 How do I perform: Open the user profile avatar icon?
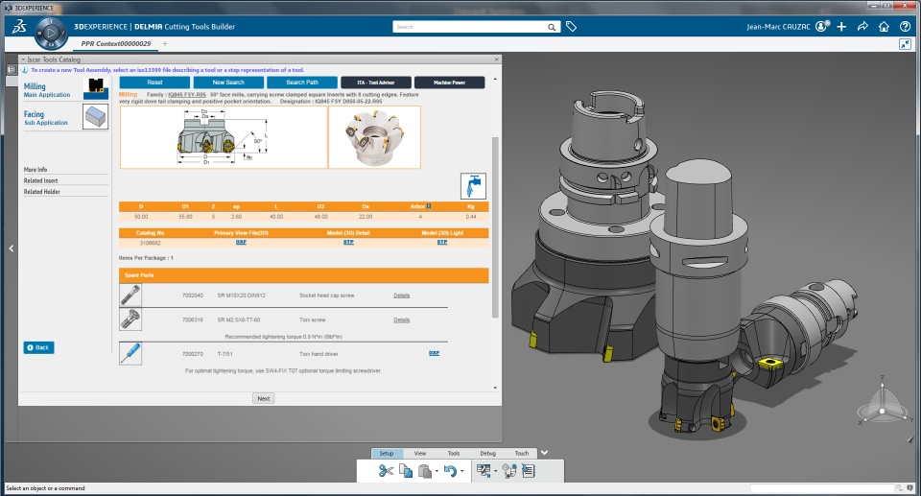click(x=822, y=27)
